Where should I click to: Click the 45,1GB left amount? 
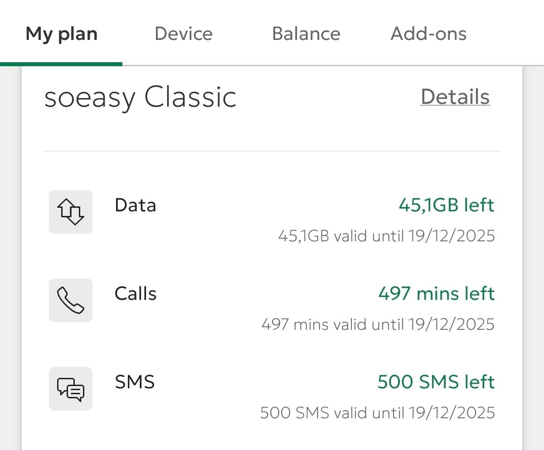click(447, 205)
